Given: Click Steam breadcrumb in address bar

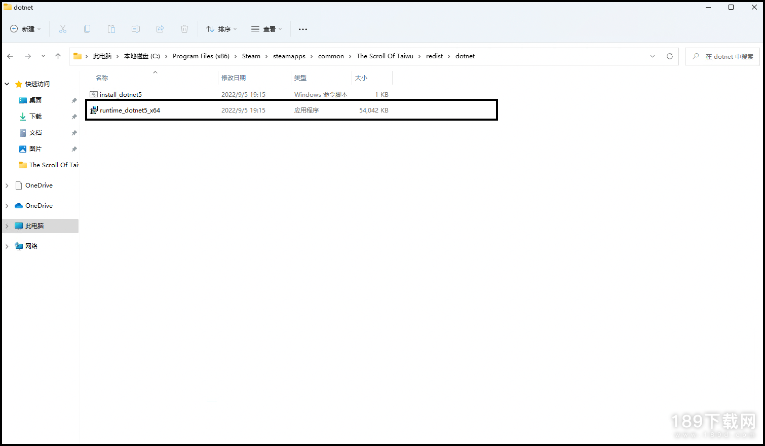Looking at the screenshot, I should point(251,56).
